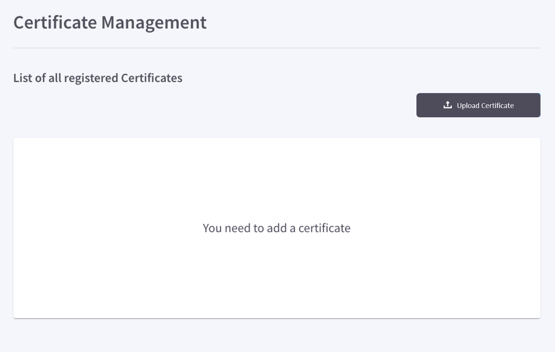Click the word 'registered' in the subheading
The height and width of the screenshot is (352, 555).
[91, 78]
